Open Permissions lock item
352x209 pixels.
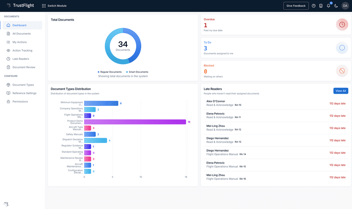(20, 101)
